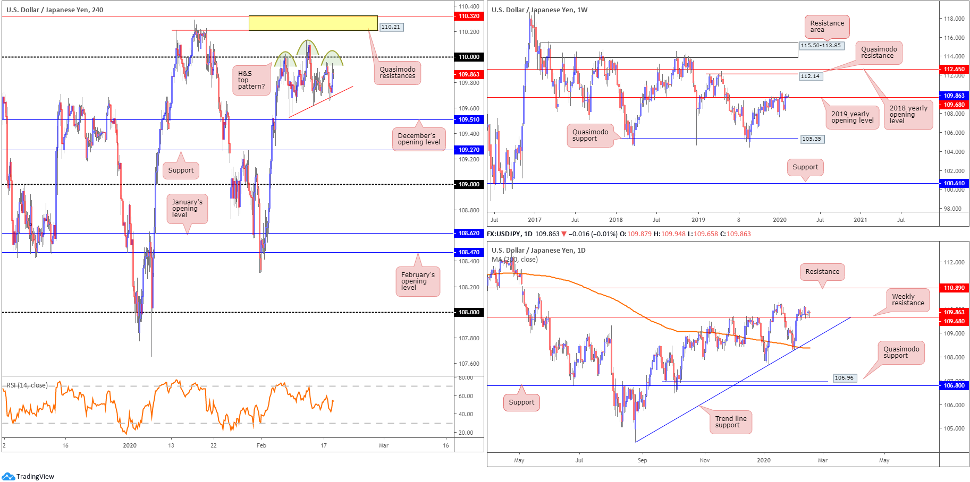970x482 pixels.
Task: Click the 'Quasimodo support' callout on the daily chart
Action: pos(901,352)
